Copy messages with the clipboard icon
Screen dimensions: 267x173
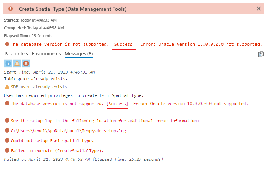261,54
